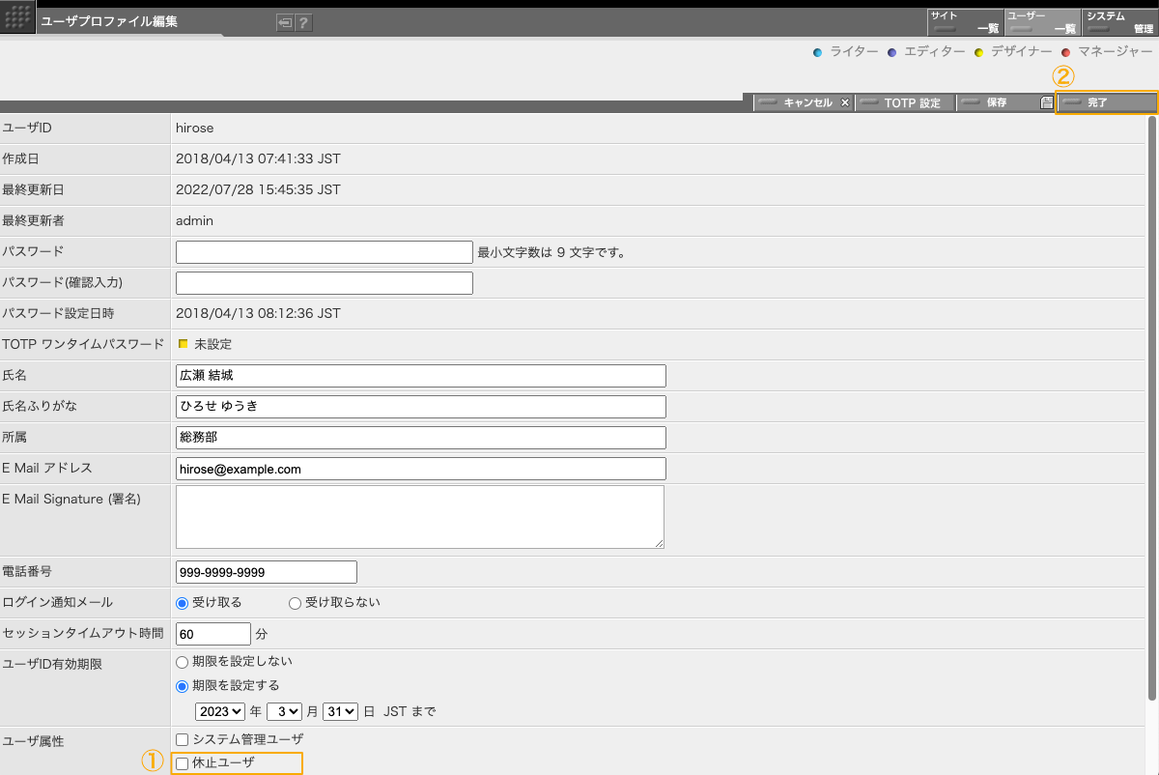This screenshot has height=775, width=1159.
Task: Click the purple エディター role dot
Action: pyautogui.click(x=891, y=52)
